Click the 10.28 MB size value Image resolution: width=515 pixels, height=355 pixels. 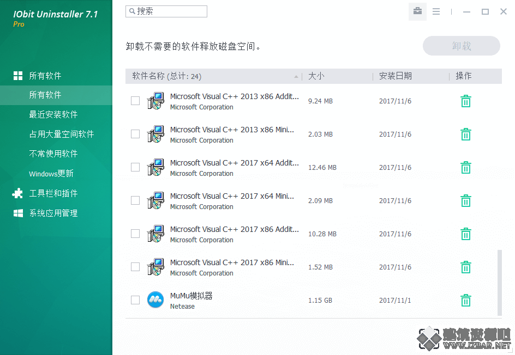tap(322, 234)
